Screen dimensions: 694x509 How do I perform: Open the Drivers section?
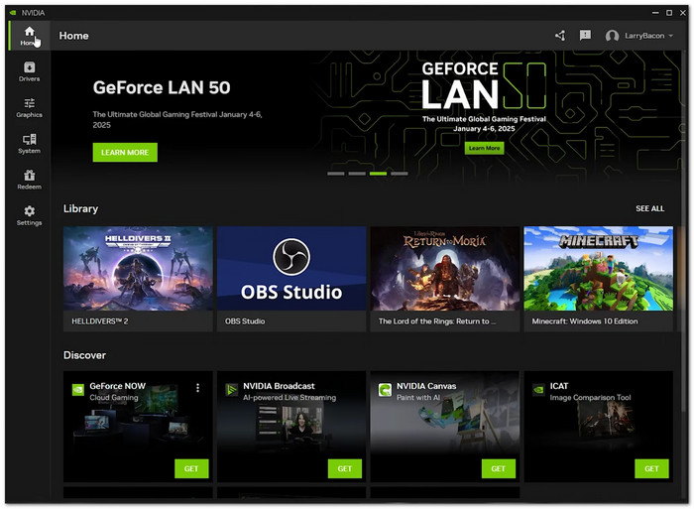tap(29, 71)
